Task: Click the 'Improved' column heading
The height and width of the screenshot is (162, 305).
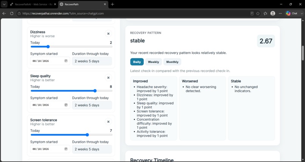Action: coord(140,81)
